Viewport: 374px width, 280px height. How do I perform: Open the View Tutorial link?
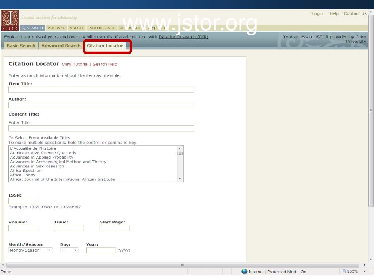75,64
